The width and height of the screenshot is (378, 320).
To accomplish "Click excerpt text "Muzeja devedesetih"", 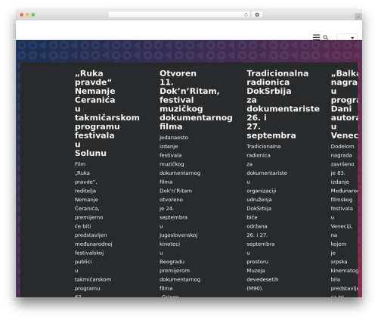I will pyautogui.click(x=262, y=275).
